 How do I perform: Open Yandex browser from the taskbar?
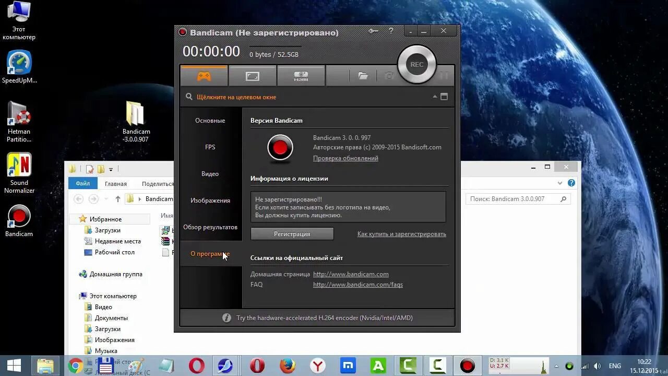click(317, 366)
